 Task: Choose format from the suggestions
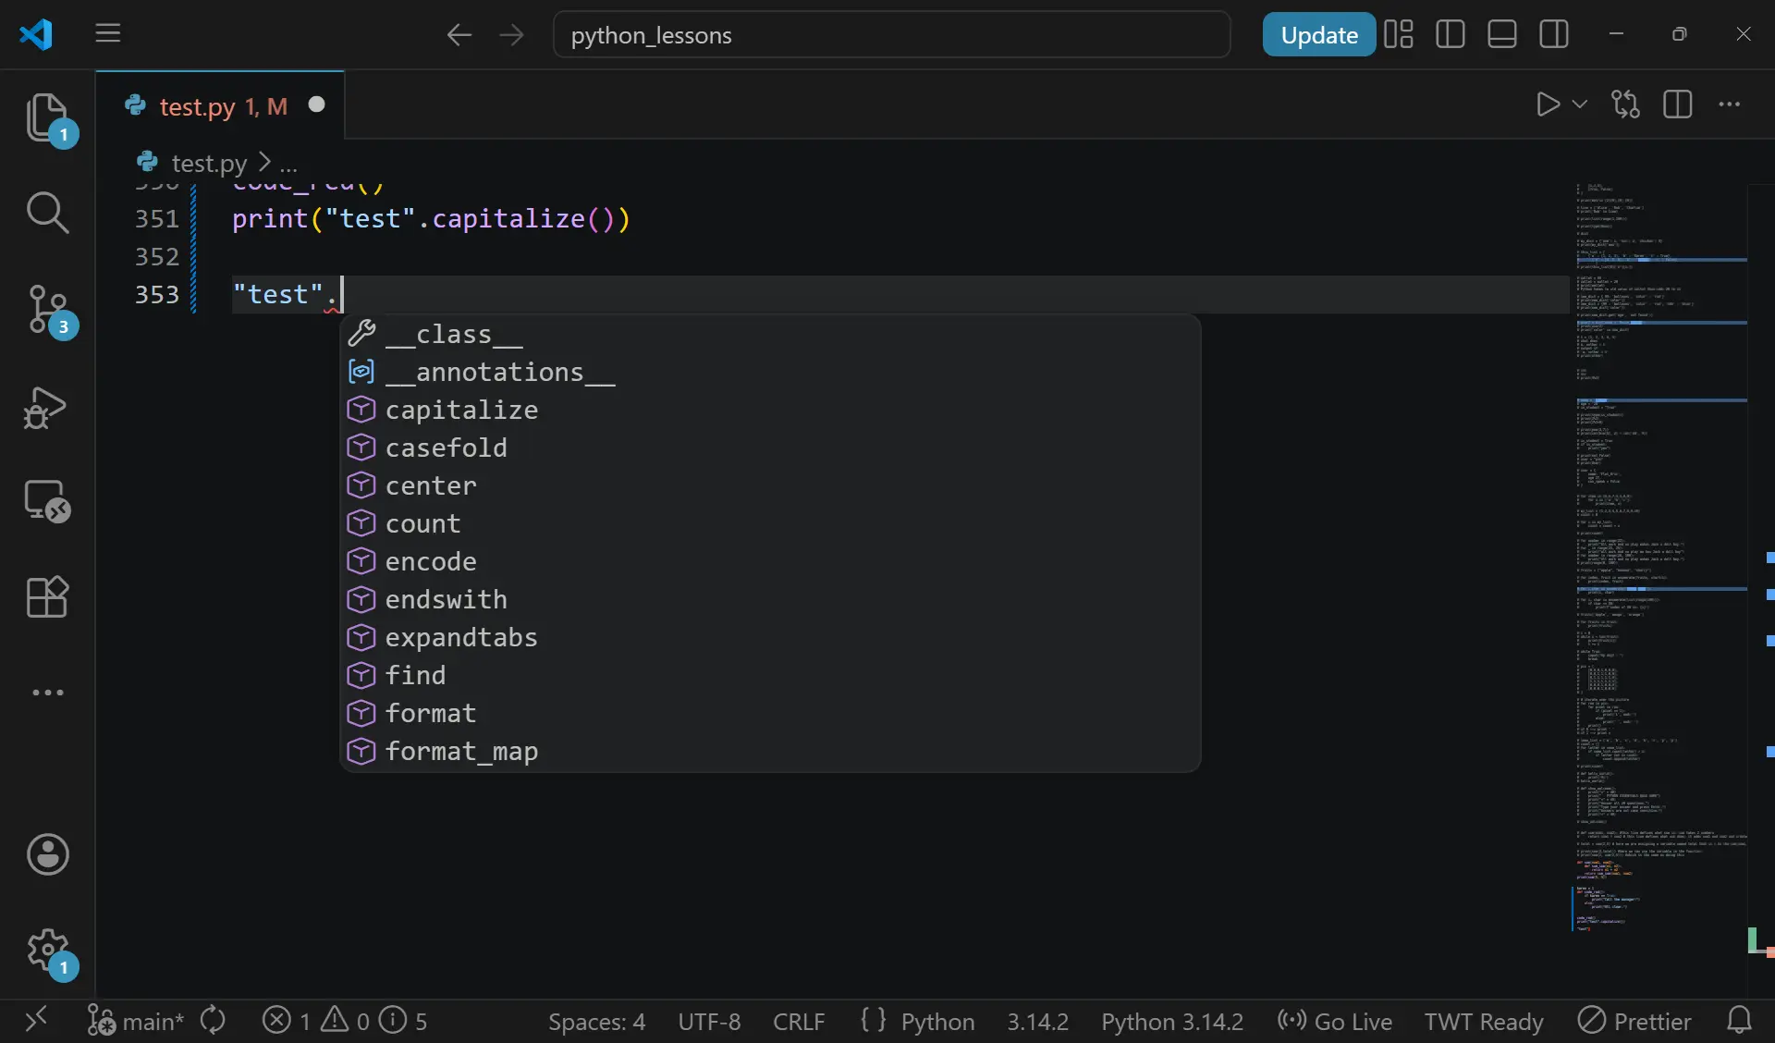pyautogui.click(x=770, y=713)
